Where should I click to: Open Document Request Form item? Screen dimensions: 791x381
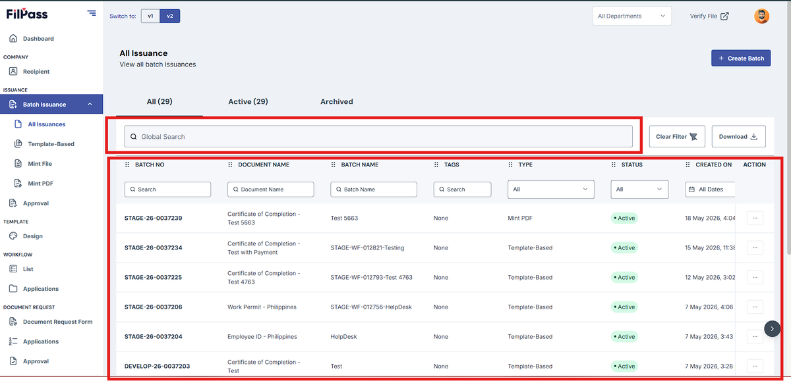[x=57, y=322]
